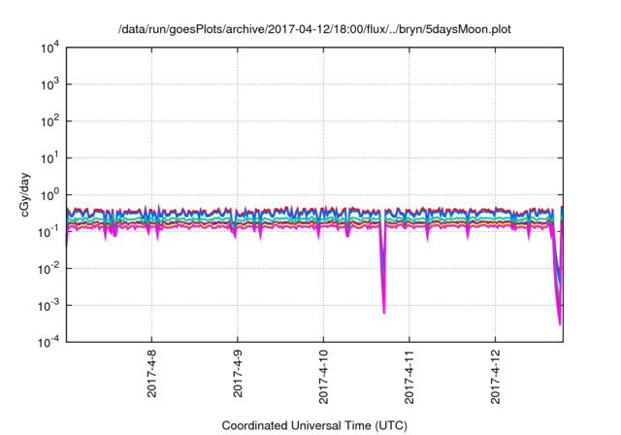Click the deep magenta dip before 2017-4-11
This screenshot has height=435, width=621.
click(x=383, y=269)
